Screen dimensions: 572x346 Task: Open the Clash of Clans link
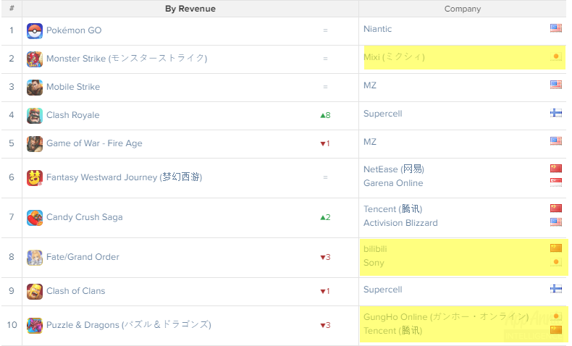coord(75,291)
